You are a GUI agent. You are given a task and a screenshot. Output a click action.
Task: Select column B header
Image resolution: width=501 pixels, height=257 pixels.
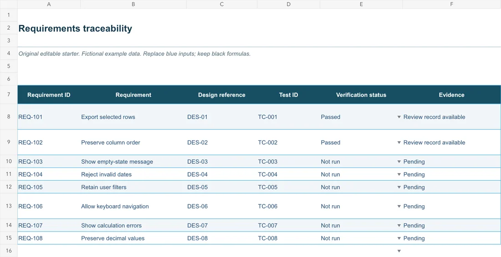133,4
